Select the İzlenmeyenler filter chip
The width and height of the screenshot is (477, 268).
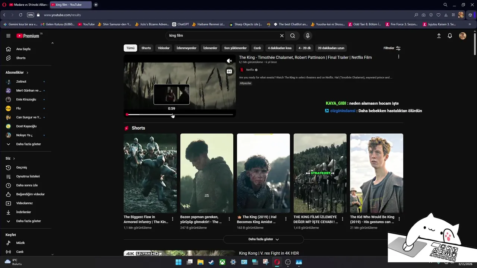(186, 48)
